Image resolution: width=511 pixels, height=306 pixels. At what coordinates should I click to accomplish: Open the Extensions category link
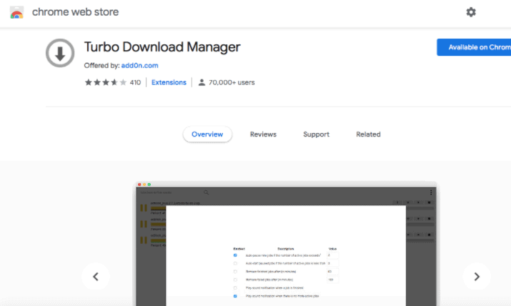pos(169,82)
